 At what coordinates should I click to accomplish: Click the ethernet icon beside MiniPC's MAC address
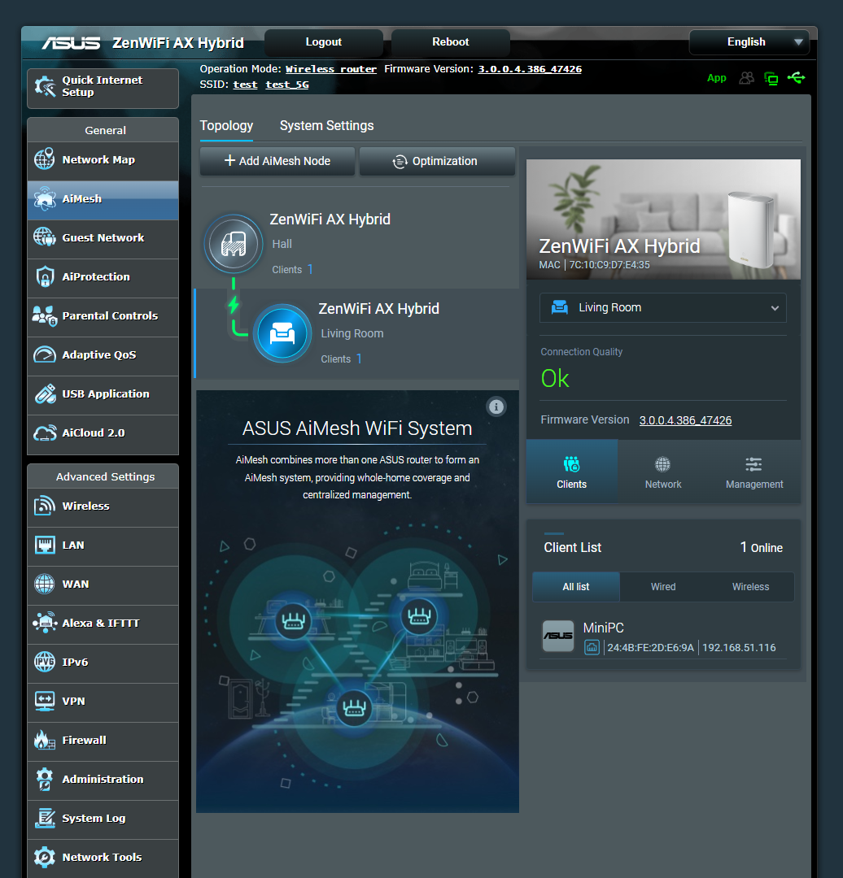coord(592,648)
